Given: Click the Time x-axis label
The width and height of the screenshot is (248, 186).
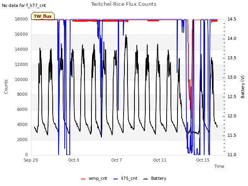Looking at the screenshot, I should tap(219, 166).
